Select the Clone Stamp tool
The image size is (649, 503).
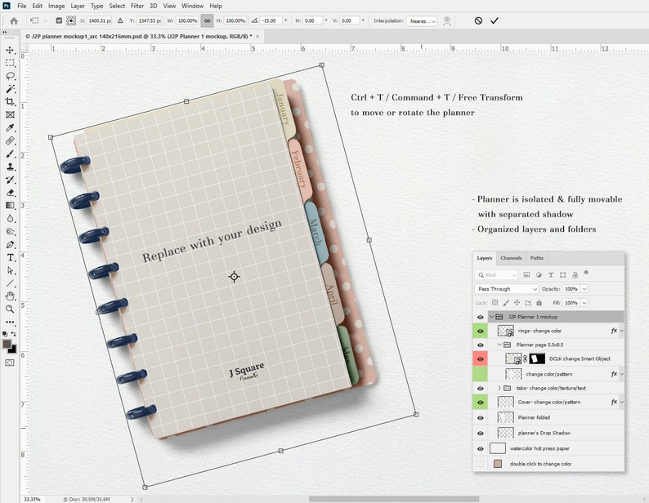tap(10, 167)
